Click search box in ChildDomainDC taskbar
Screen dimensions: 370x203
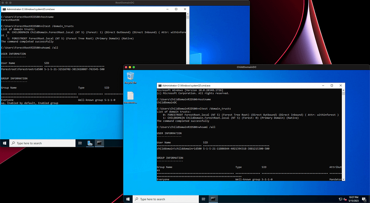point(166,199)
